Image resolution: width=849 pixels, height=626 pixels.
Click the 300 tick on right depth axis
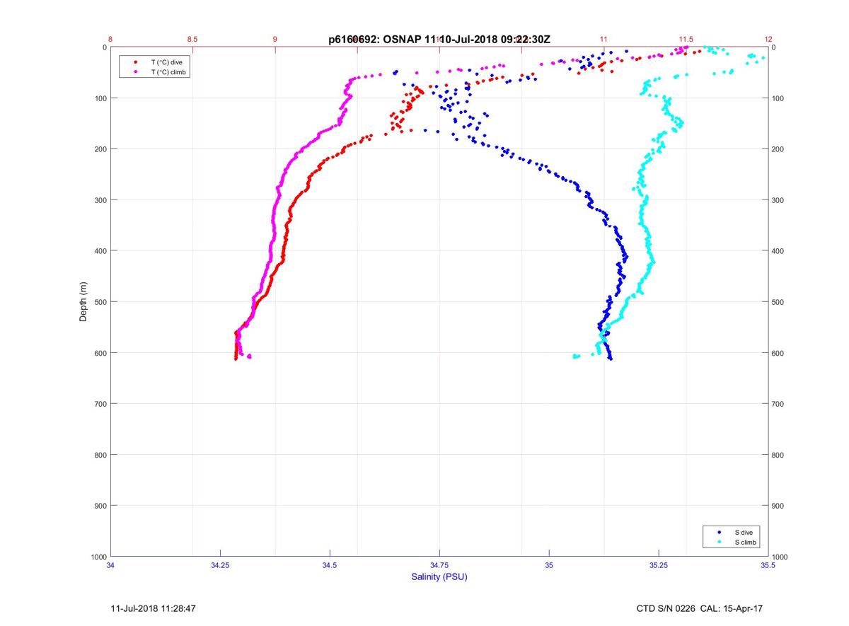779,200
